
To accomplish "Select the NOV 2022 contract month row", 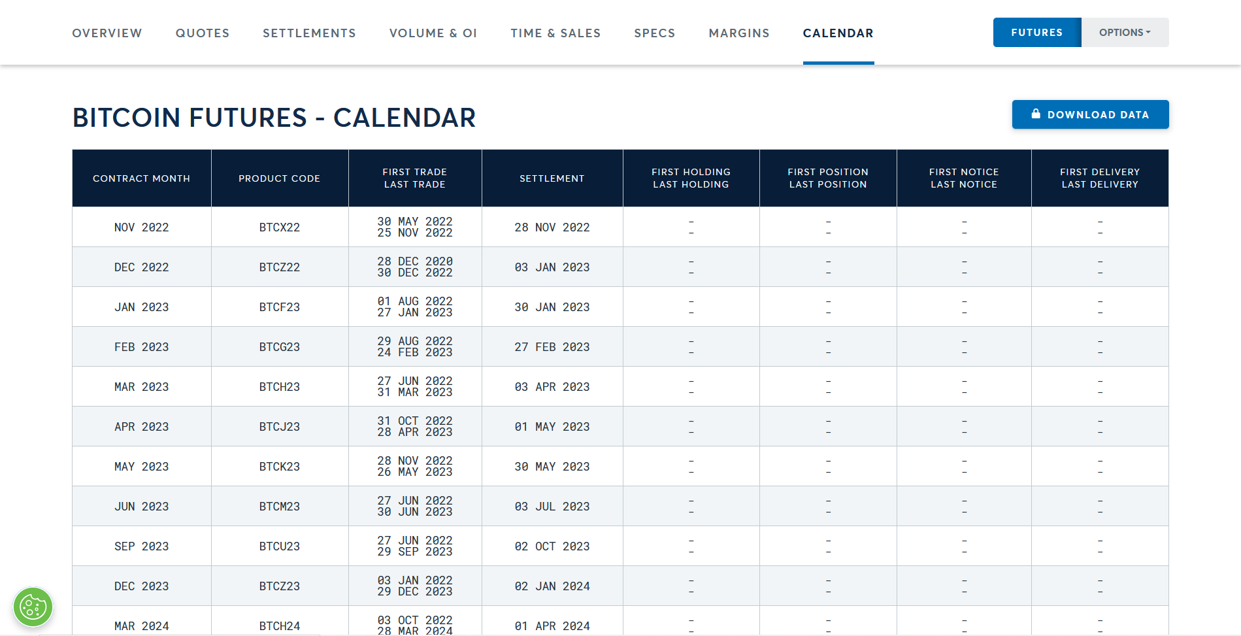I will coord(141,227).
